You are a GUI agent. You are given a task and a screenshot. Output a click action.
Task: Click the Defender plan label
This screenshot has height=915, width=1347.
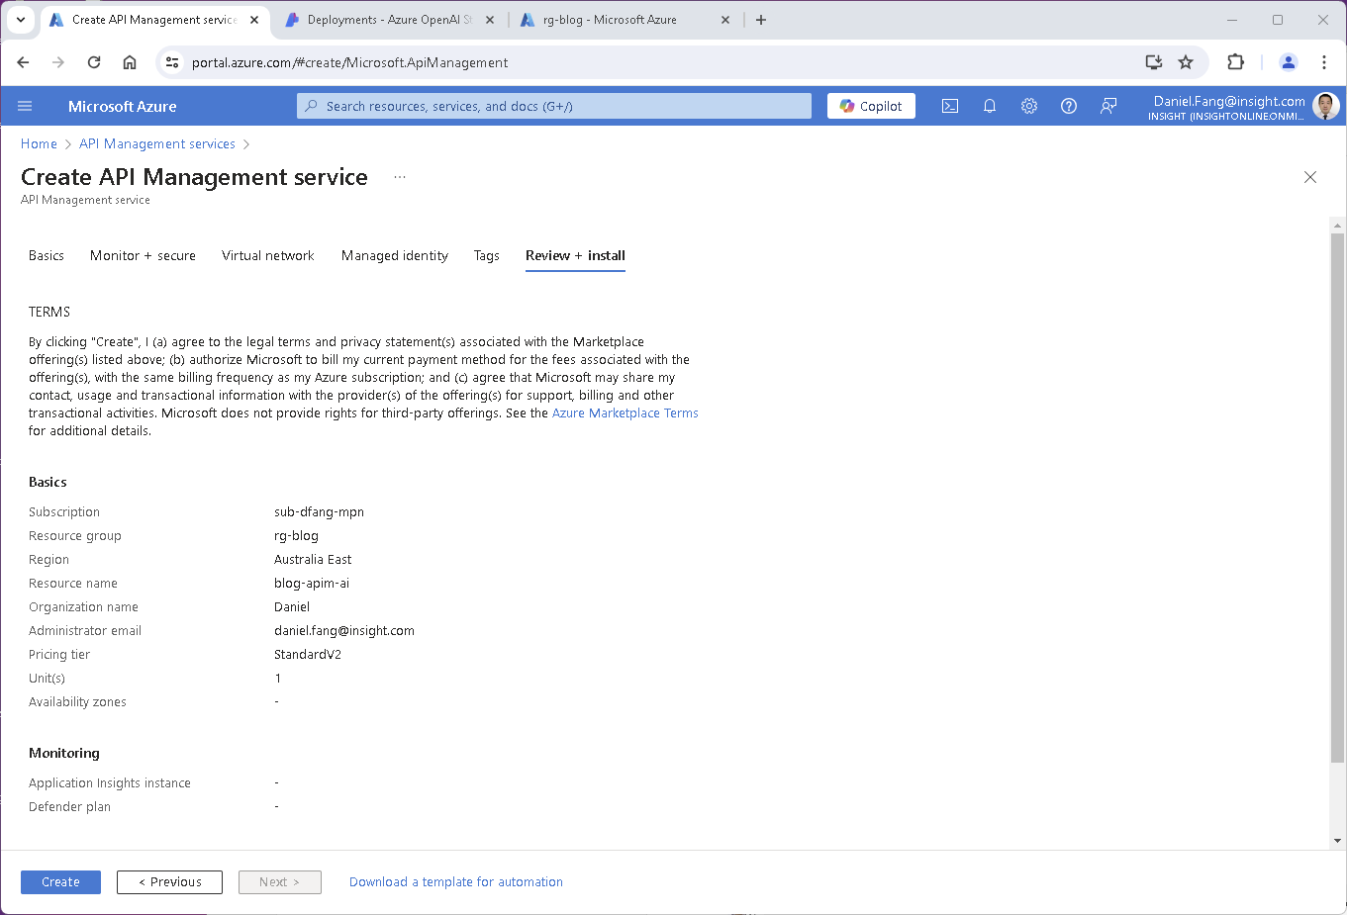coord(69,807)
